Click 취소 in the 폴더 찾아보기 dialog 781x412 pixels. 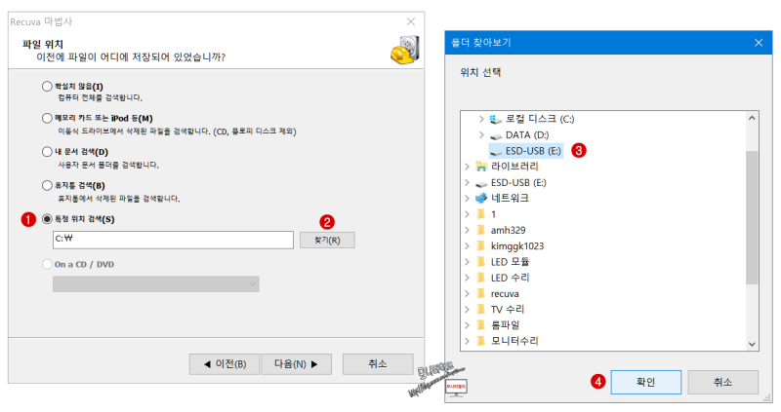[722, 382]
